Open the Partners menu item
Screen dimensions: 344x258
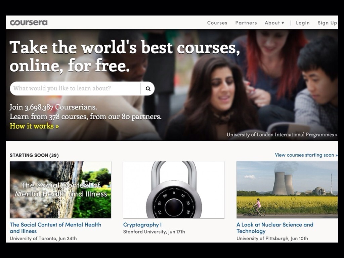click(x=246, y=23)
